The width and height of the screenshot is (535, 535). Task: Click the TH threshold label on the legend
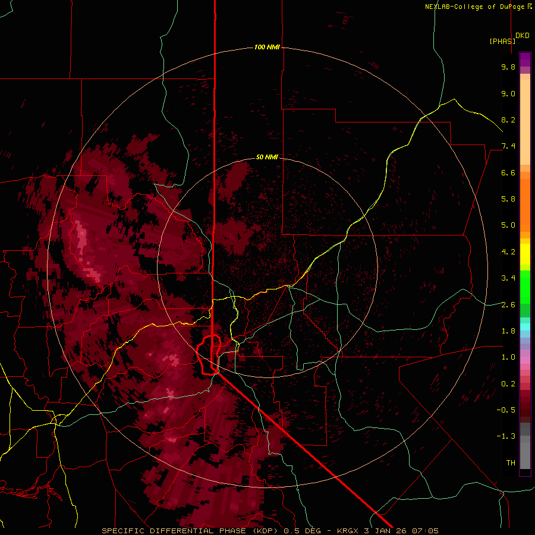[511, 463]
